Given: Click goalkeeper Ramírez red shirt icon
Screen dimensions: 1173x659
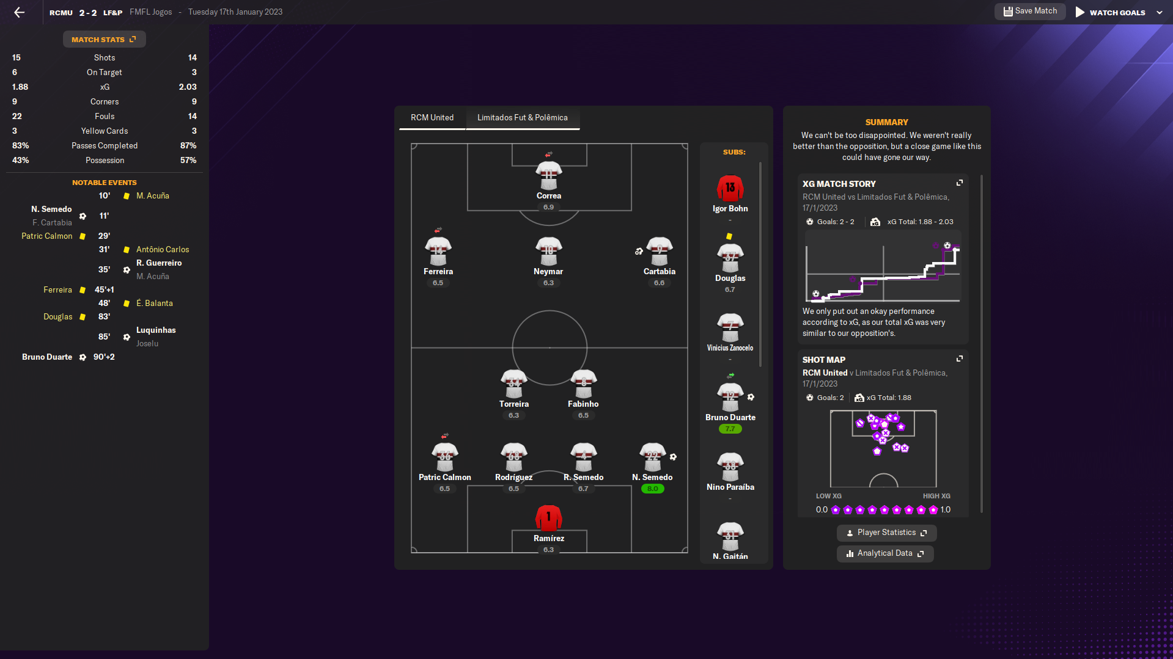Looking at the screenshot, I should (x=548, y=518).
